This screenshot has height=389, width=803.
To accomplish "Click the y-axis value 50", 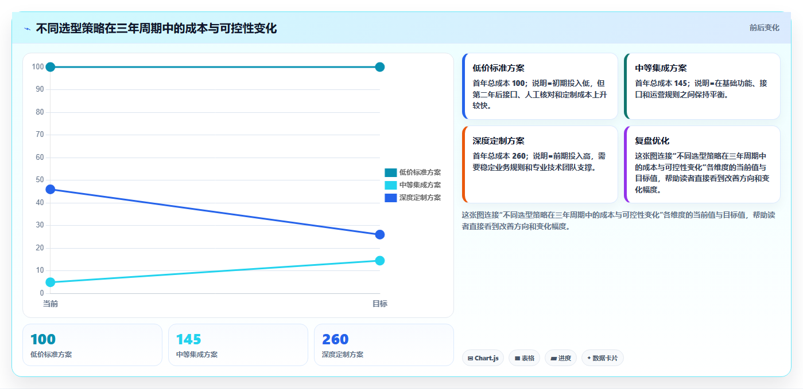I will tap(40, 180).
